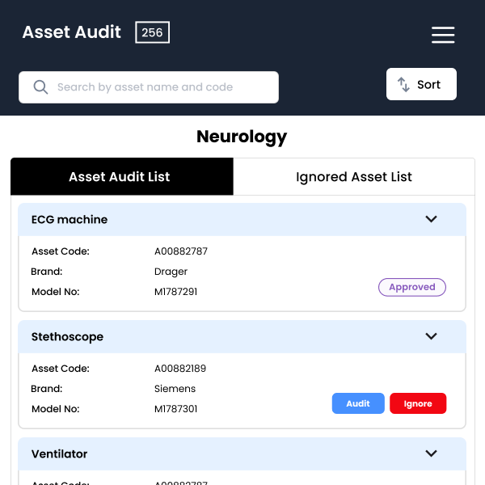Click the Siemens brand value
The image size is (485, 485).
(175, 389)
